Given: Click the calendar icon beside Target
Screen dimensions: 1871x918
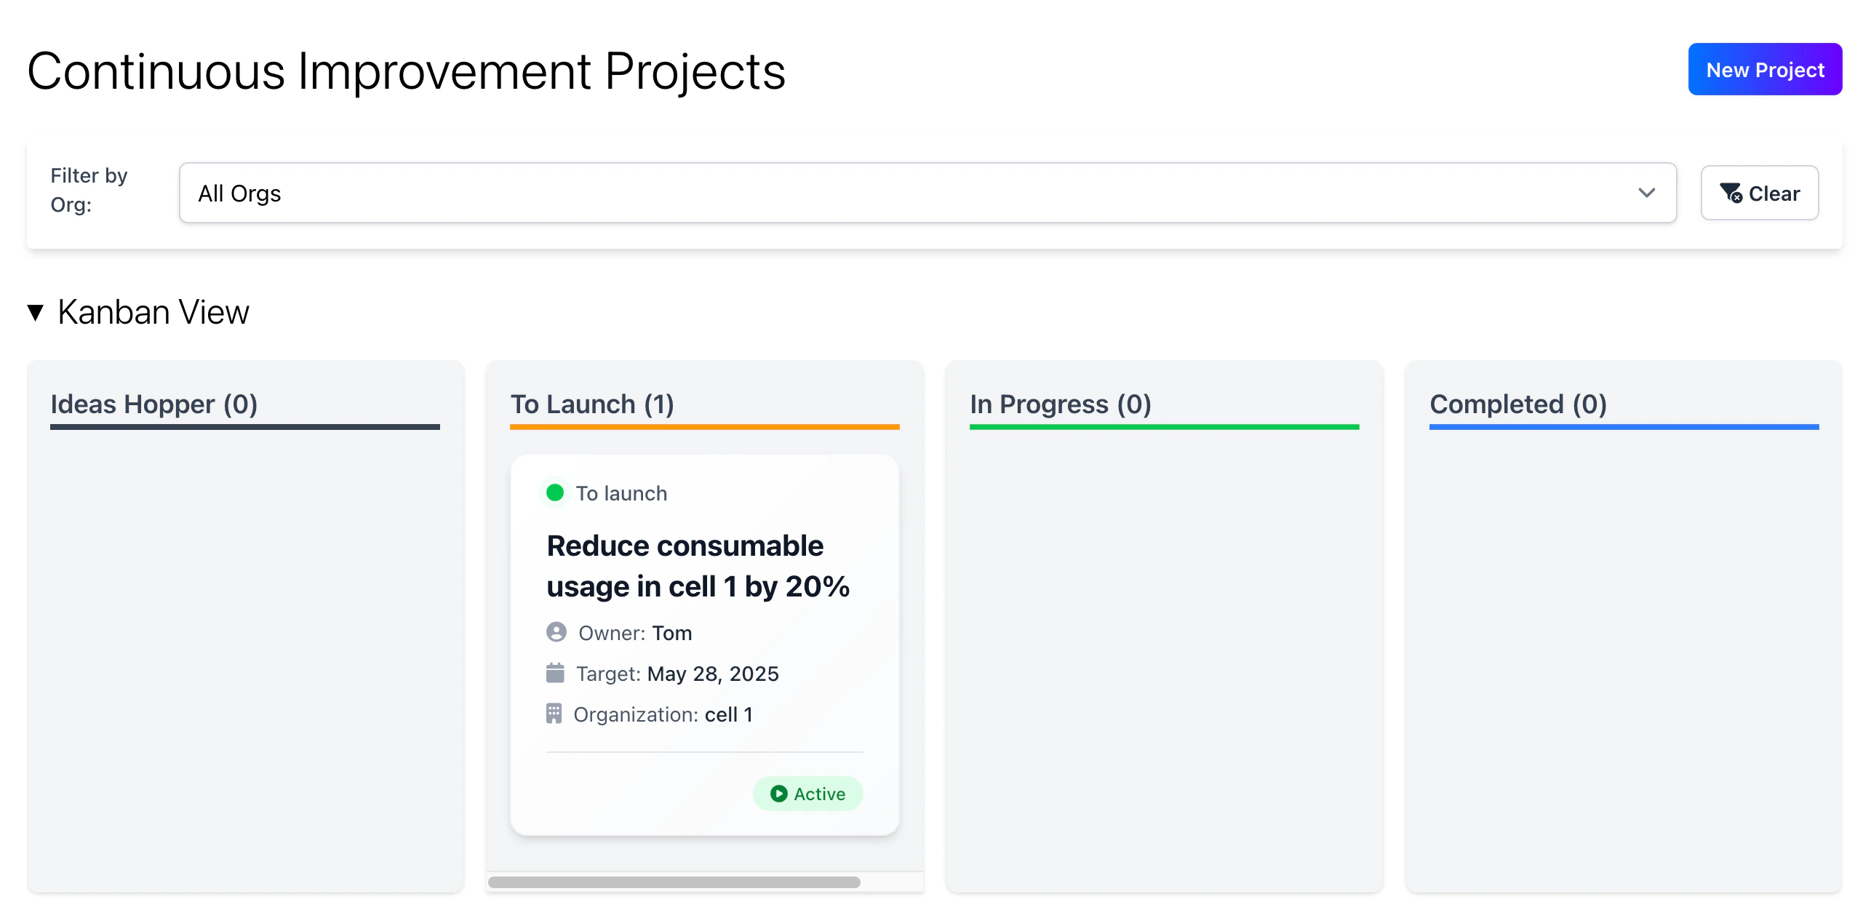Looking at the screenshot, I should click(x=555, y=673).
